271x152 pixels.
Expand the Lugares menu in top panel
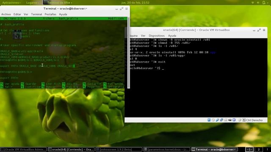tap(33, 3)
